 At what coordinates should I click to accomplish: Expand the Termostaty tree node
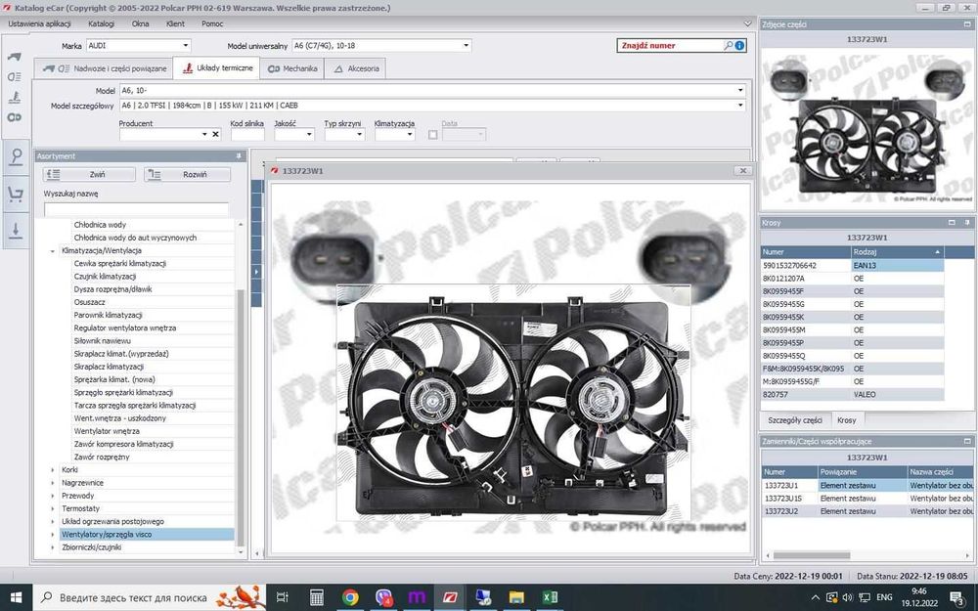tap(53, 508)
